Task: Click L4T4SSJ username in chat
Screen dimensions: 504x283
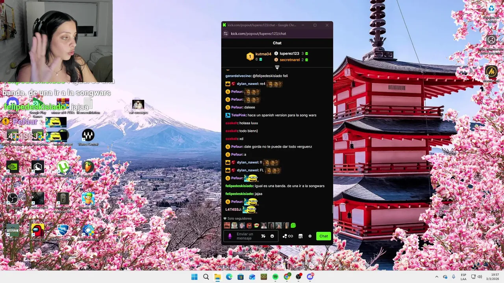Action: click(x=233, y=209)
